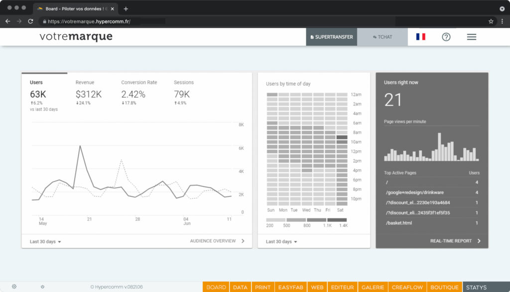Image resolution: width=510 pixels, height=292 pixels.
Task: Expand Last 30 days dropdown under heatmap
Action: tap(281, 241)
